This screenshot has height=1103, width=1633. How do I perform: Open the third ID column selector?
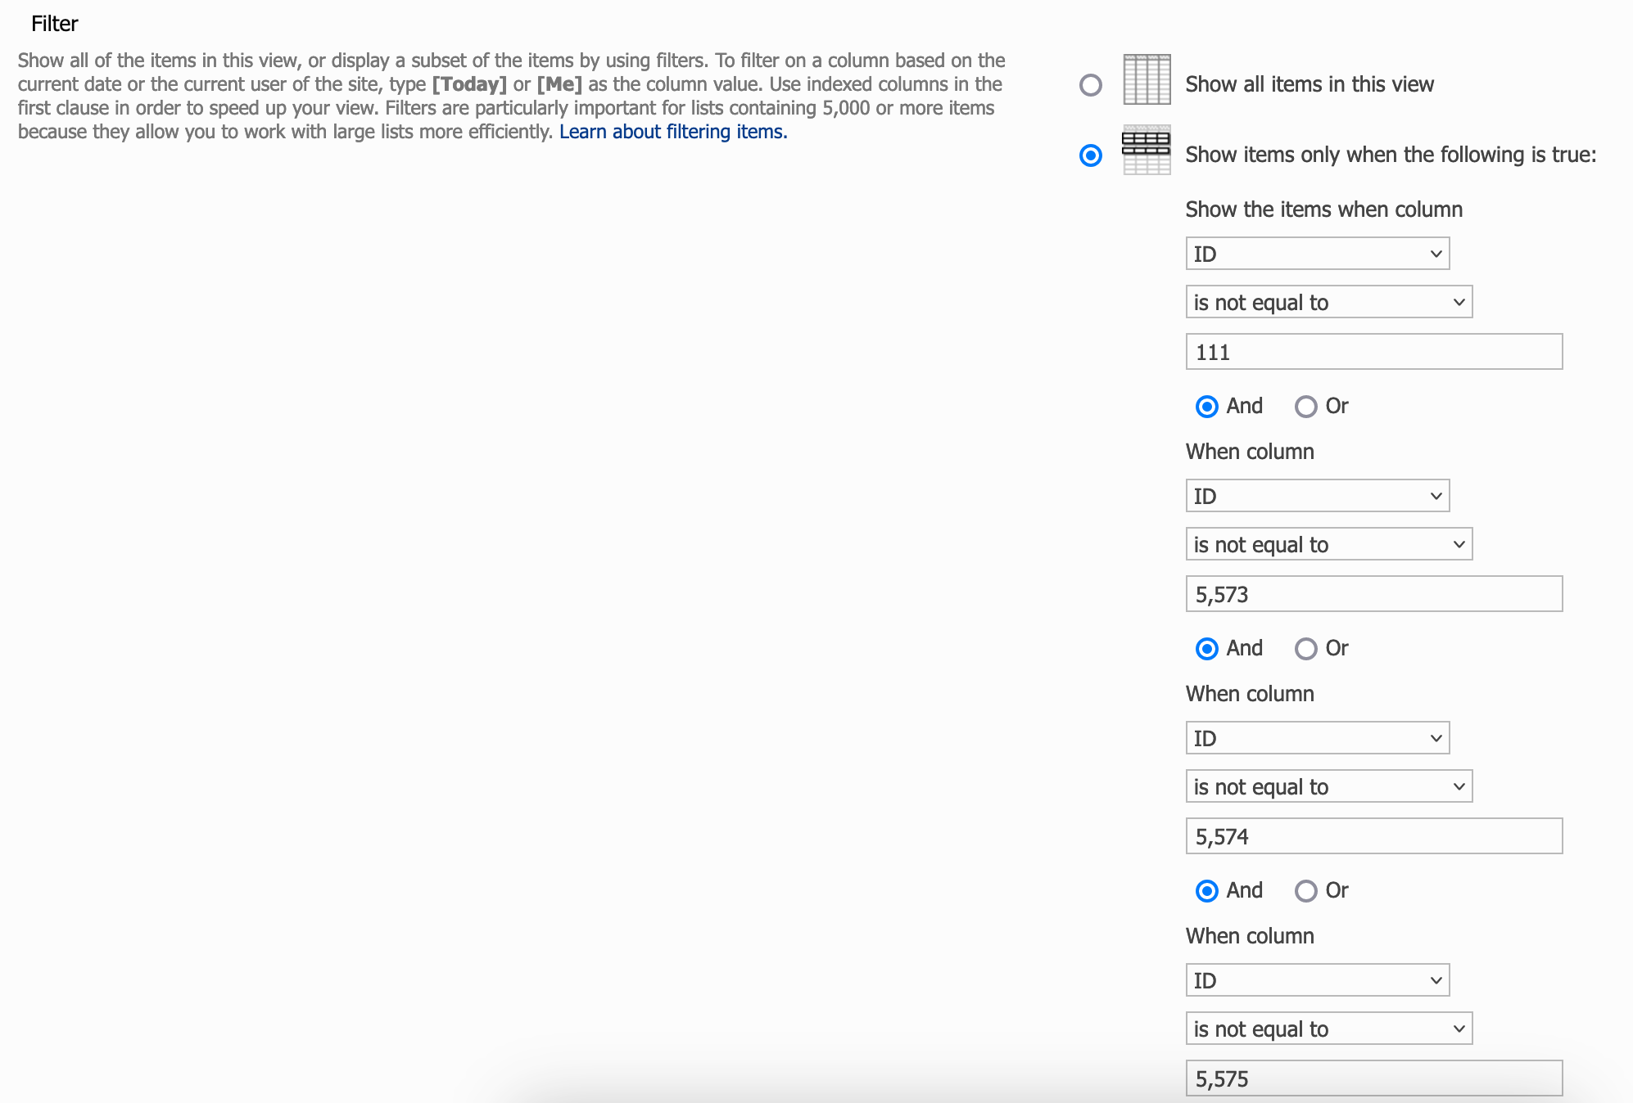pos(1316,737)
